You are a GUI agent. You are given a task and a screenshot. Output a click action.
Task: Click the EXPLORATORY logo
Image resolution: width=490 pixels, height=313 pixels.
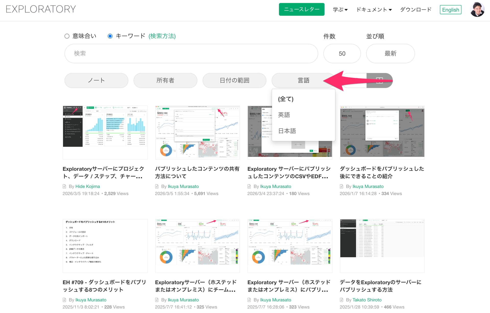(x=41, y=9)
